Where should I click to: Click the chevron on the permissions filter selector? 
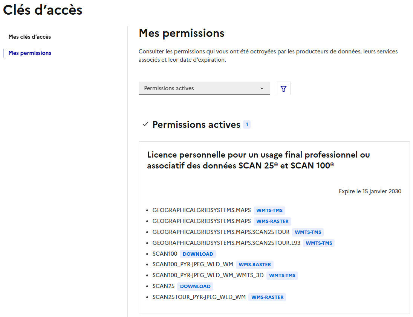point(263,88)
